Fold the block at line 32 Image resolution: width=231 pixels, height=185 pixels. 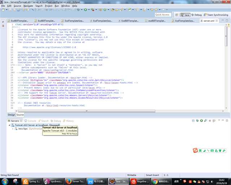point(14,103)
